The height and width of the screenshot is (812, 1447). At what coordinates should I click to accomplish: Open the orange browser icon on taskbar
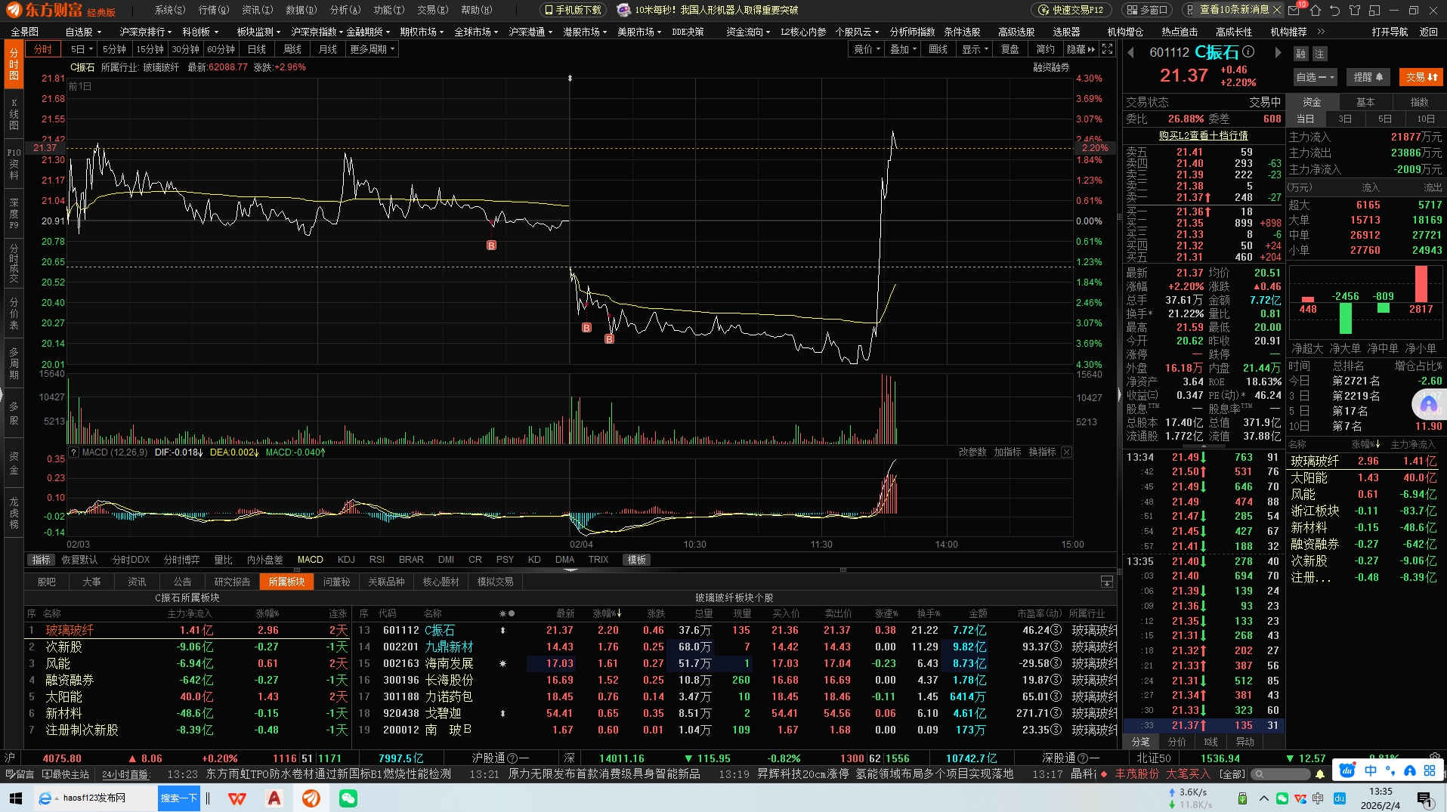pyautogui.click(x=311, y=798)
